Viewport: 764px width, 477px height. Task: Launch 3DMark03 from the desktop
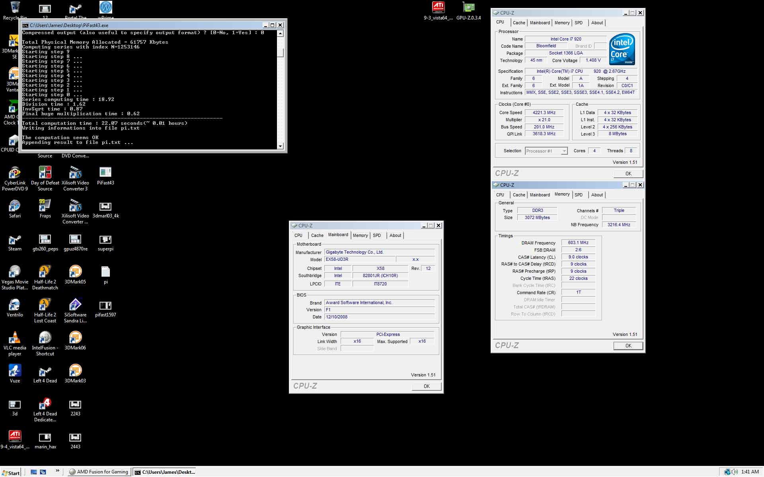pyautogui.click(x=75, y=370)
